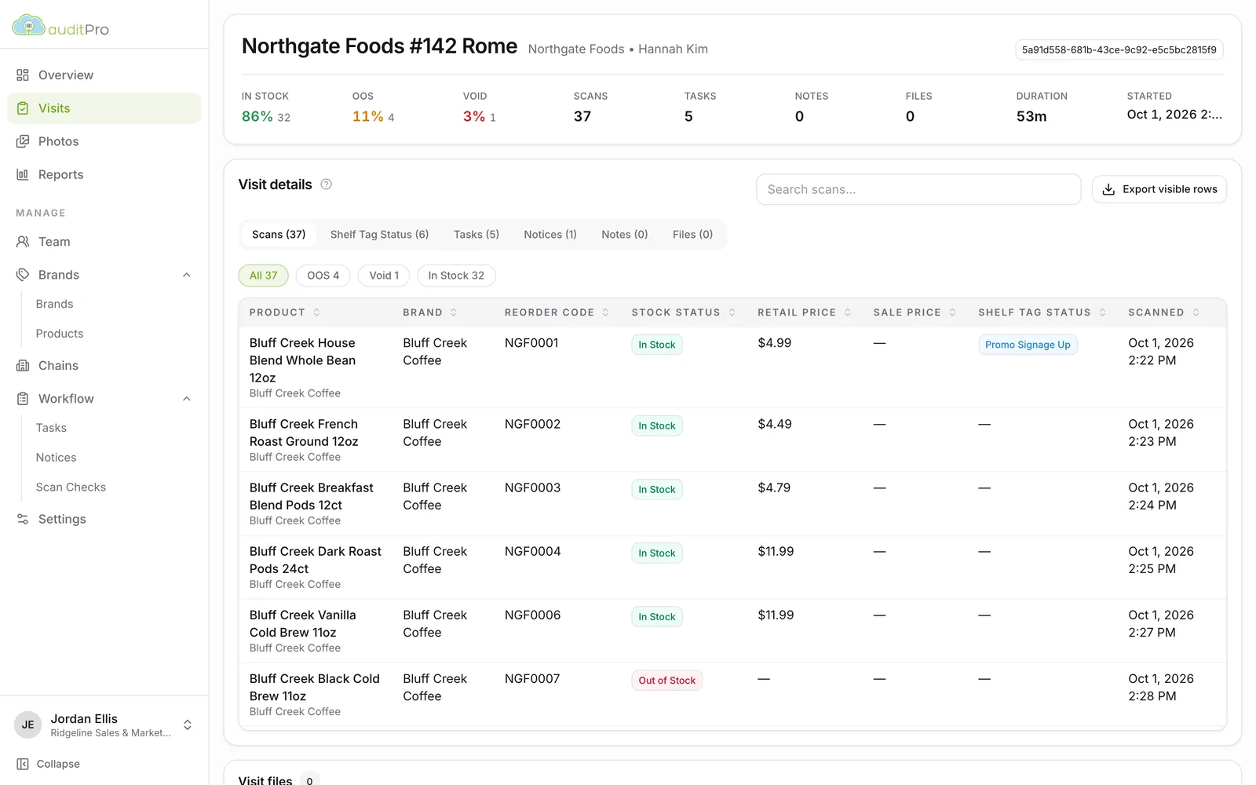Viewport: 1256px width, 785px height.
Task: Open the Settings sliders icon
Action: 23,519
